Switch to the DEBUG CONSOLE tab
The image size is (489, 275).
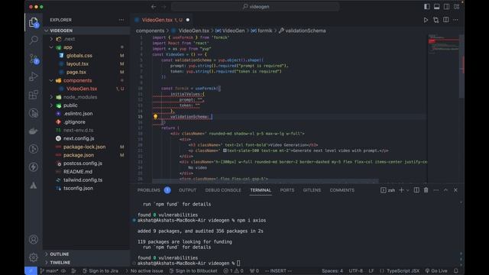[x=223, y=190]
